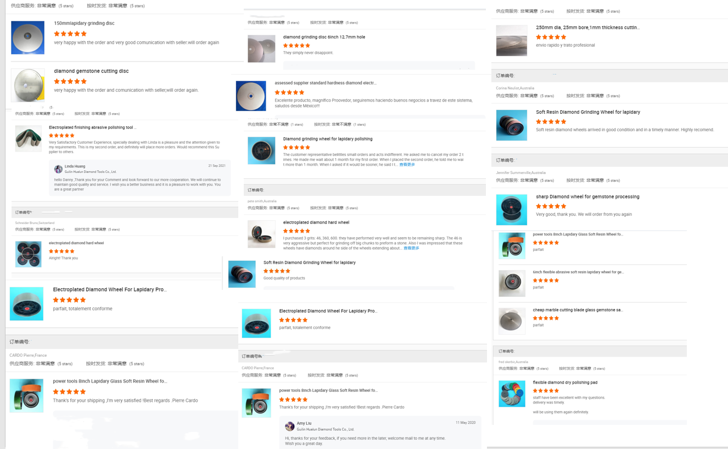
Task: View the green abrasive polishing belt thumbnail
Action: 28,138
